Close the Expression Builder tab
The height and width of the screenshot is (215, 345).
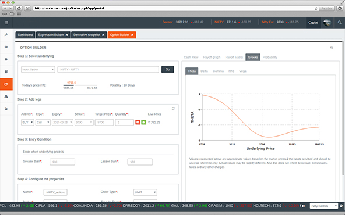[66, 35]
